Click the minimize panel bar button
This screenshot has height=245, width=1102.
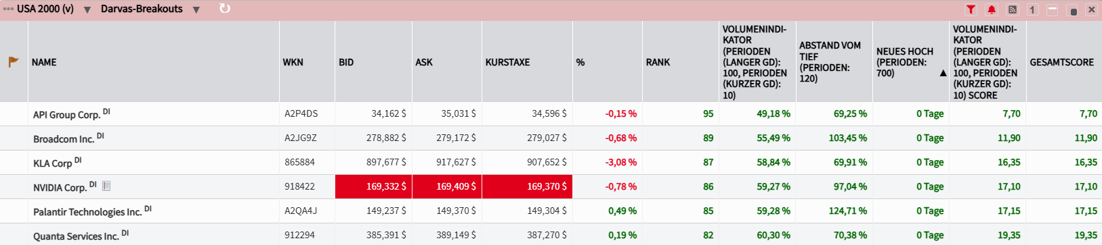pos(1052,9)
